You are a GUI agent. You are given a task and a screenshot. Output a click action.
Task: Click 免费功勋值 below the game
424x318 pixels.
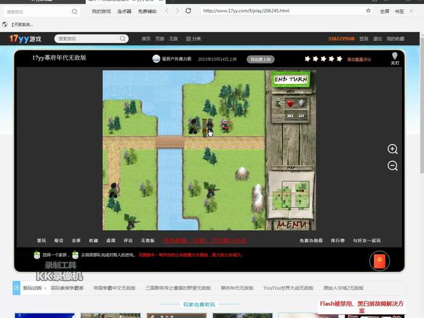pos(311,240)
